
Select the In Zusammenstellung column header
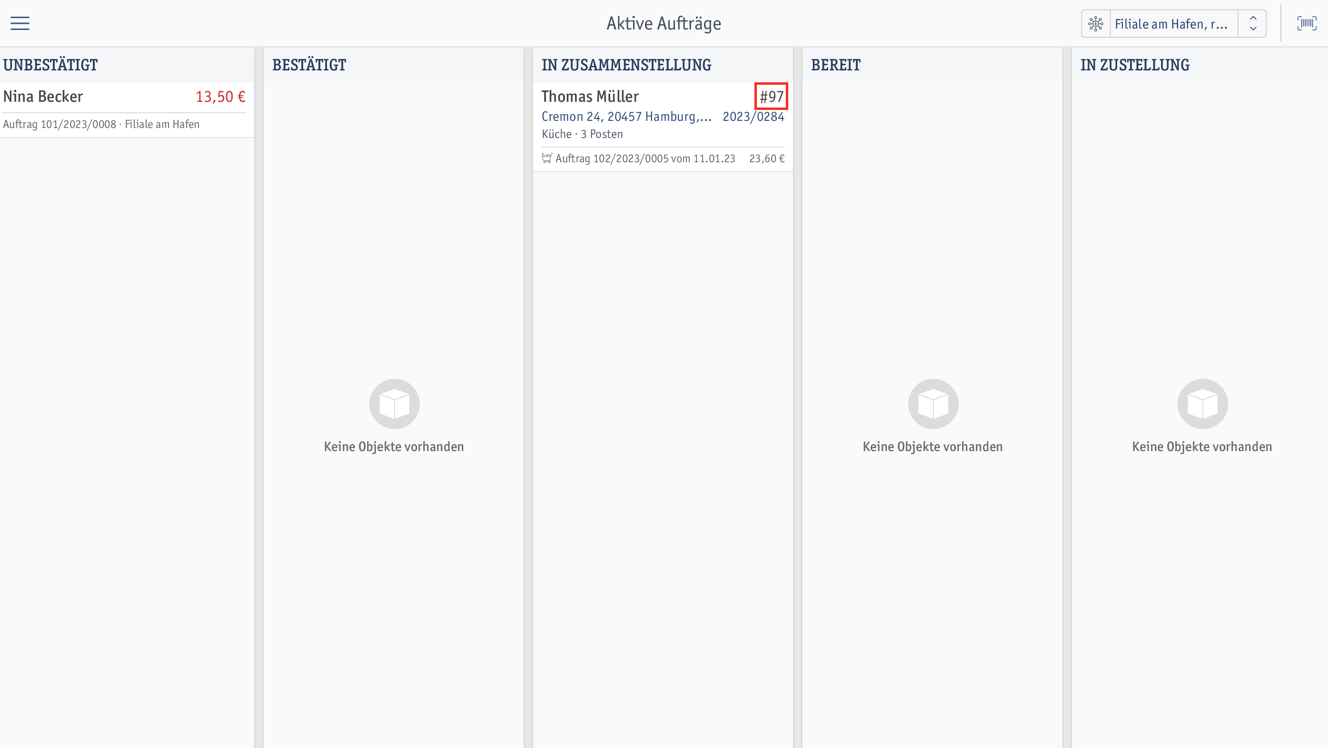[626, 65]
